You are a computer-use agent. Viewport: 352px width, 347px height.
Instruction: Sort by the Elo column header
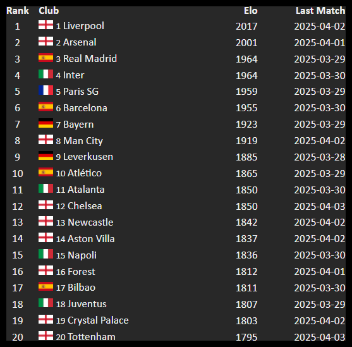[250, 11]
